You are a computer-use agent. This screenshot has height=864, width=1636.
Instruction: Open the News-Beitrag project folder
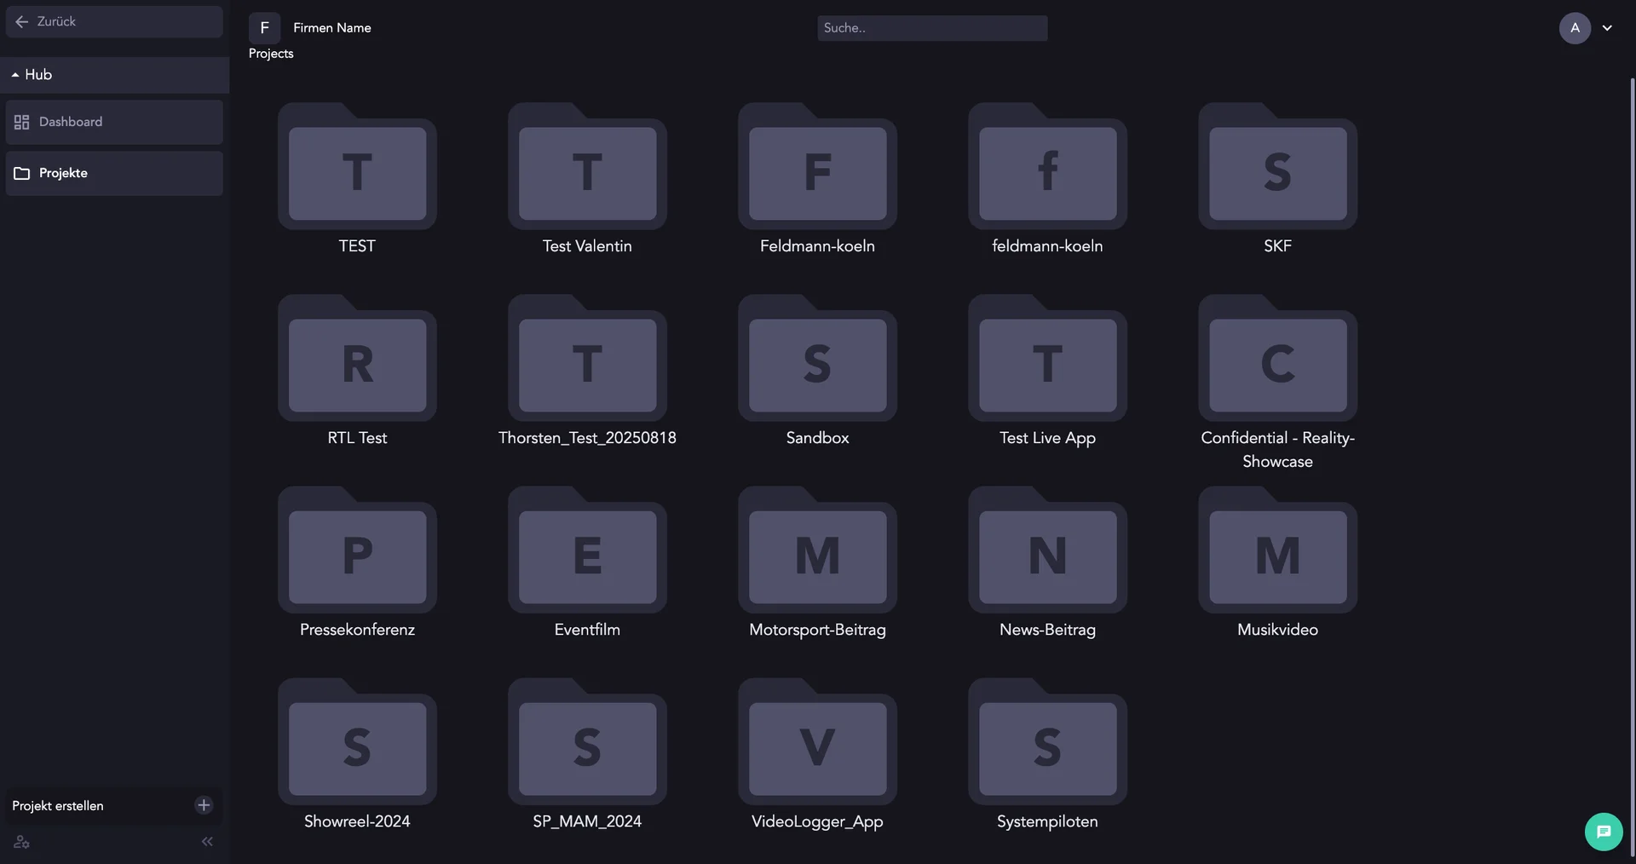tap(1047, 550)
